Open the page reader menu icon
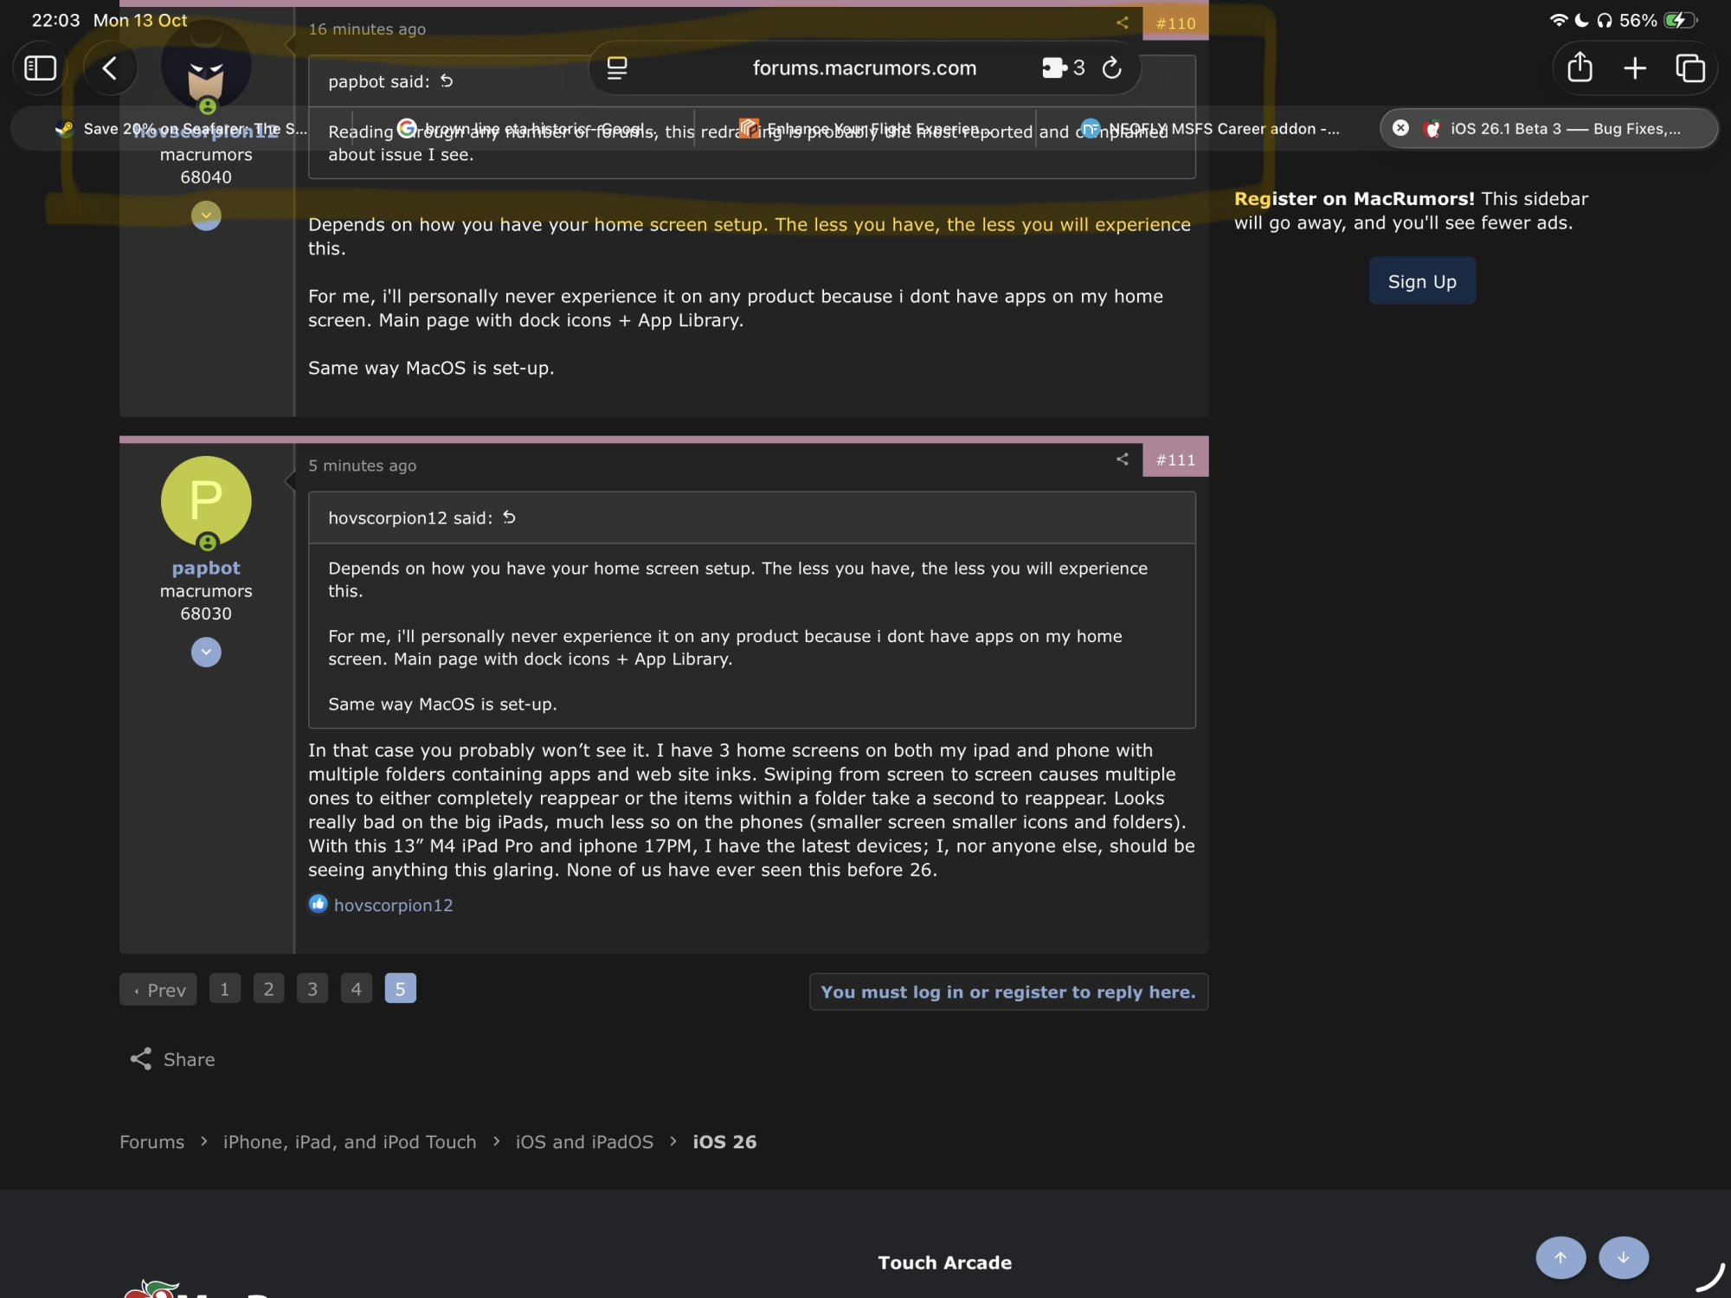The width and height of the screenshot is (1731, 1298). tap(617, 68)
